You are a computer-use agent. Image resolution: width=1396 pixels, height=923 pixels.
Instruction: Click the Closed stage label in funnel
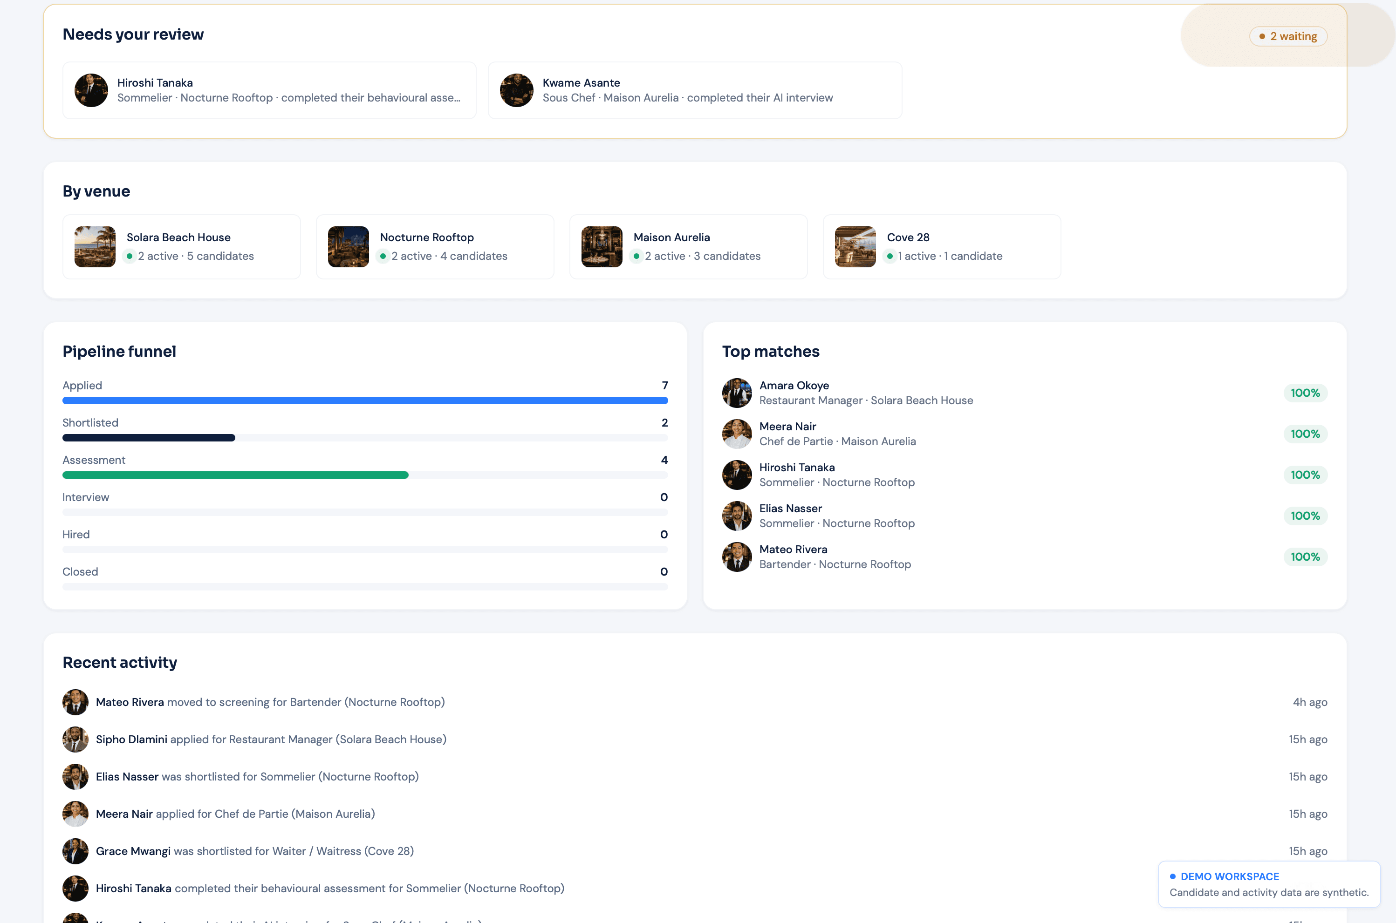click(80, 571)
